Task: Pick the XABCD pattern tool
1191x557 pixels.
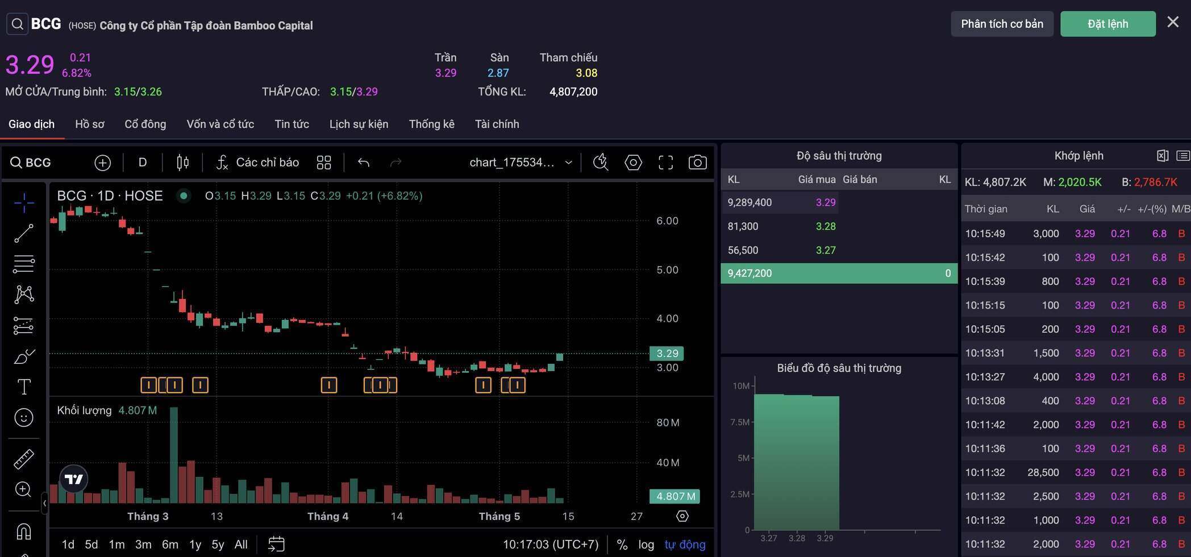Action: coord(24,294)
